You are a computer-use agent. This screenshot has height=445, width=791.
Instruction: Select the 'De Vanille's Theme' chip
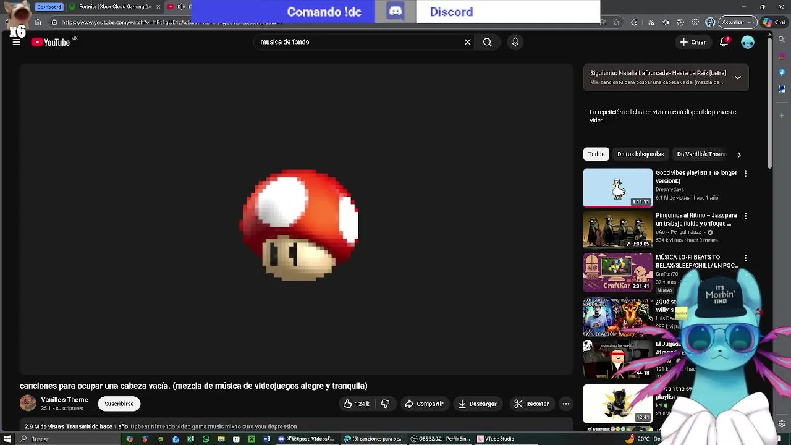(701, 154)
